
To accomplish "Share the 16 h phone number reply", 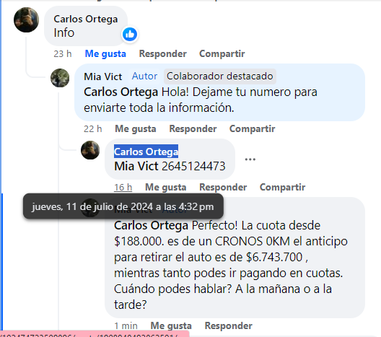I will [282, 188].
